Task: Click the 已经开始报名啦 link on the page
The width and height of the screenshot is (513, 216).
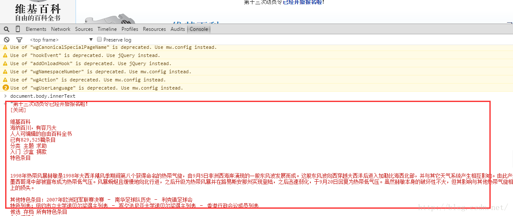Action: click(x=302, y=2)
